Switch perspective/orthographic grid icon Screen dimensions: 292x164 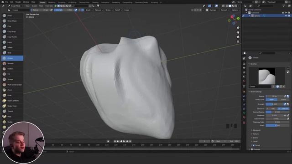pos(238,41)
